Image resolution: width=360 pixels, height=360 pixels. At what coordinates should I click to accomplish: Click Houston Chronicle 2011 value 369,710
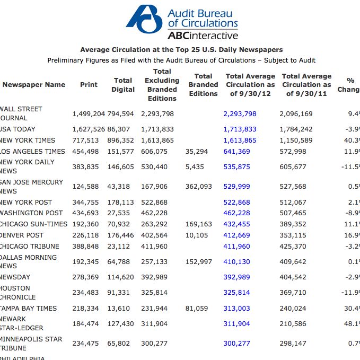coord(293,293)
